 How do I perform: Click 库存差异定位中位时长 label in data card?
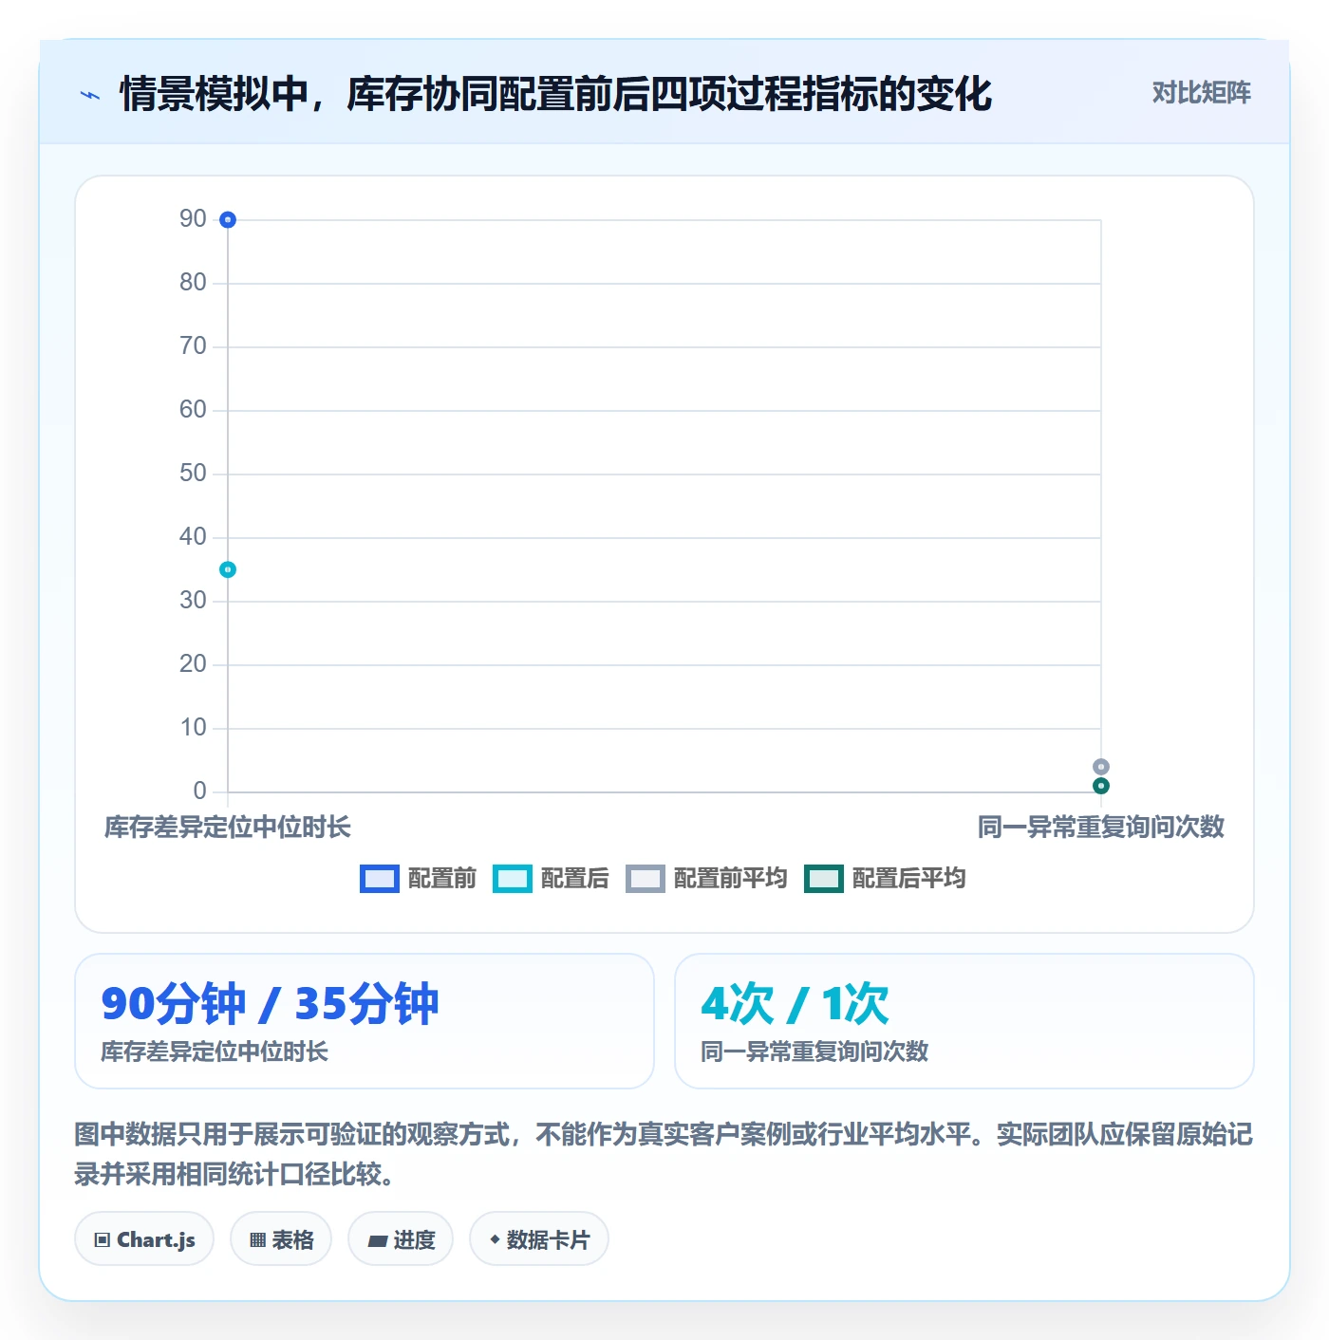[x=215, y=1052]
